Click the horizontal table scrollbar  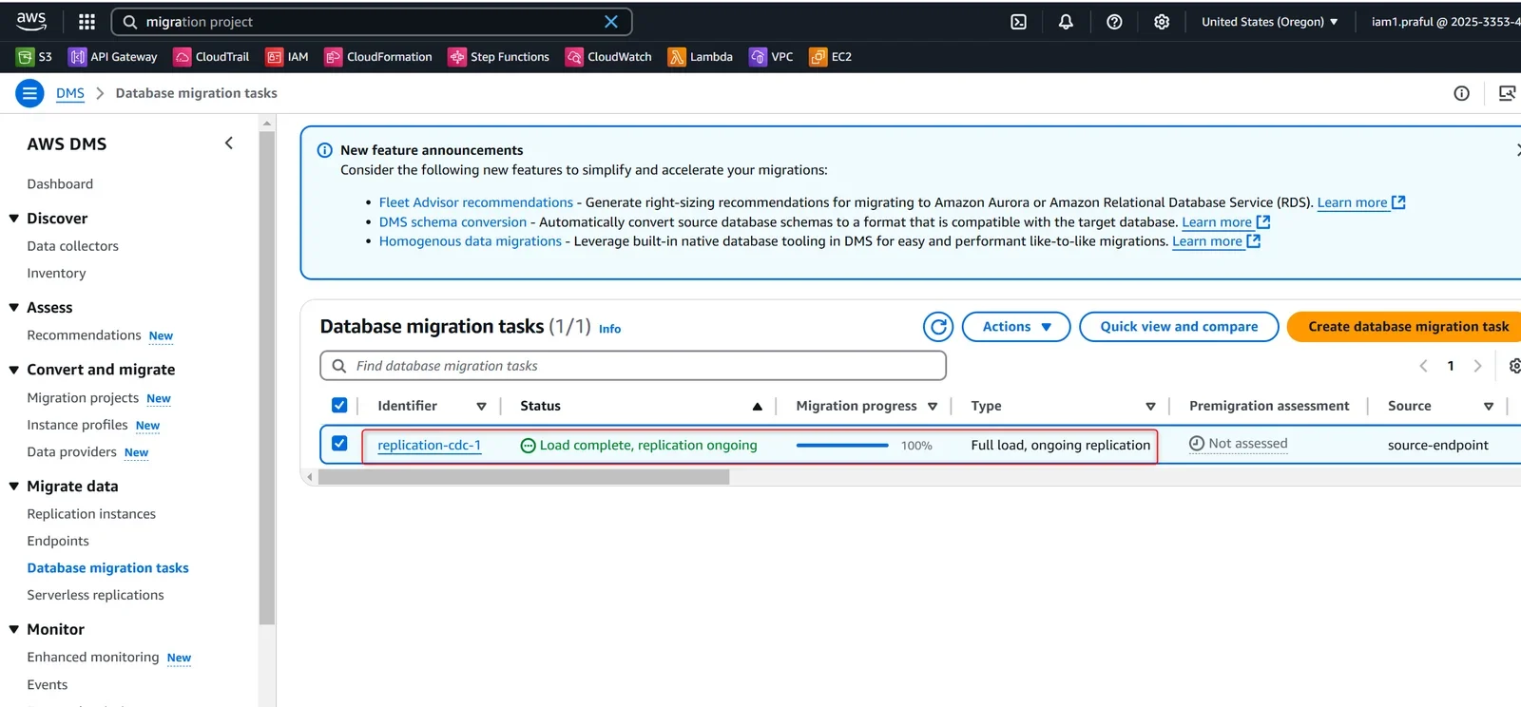524,478
